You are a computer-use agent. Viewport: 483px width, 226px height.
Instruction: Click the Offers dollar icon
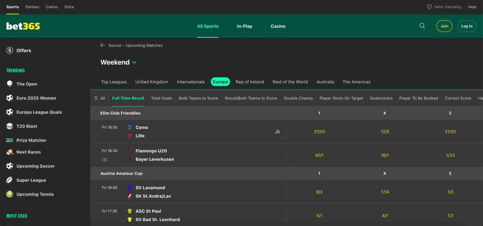10,50
